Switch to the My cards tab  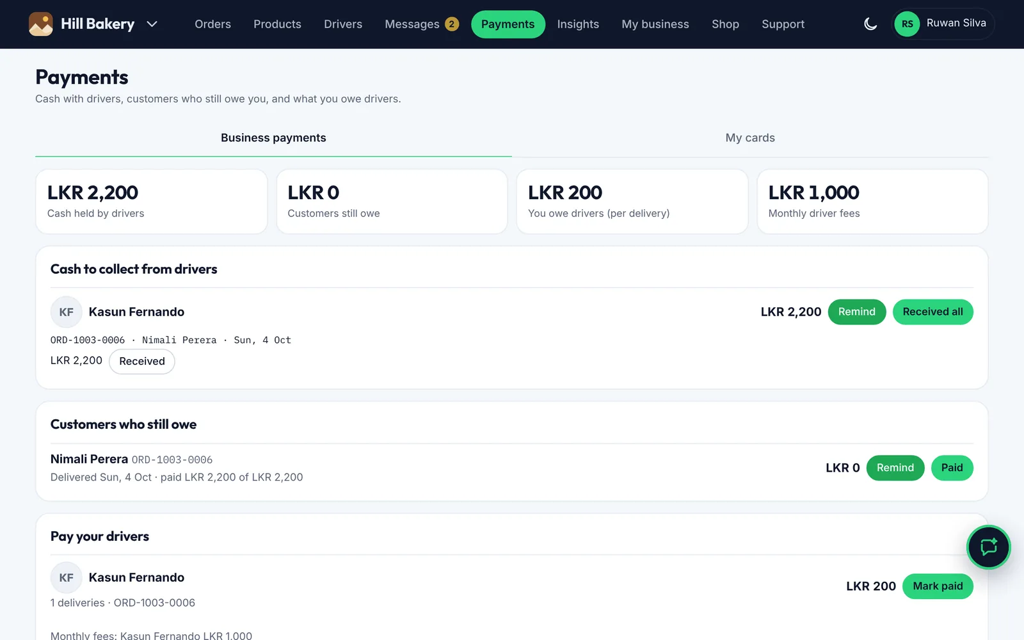[750, 138]
